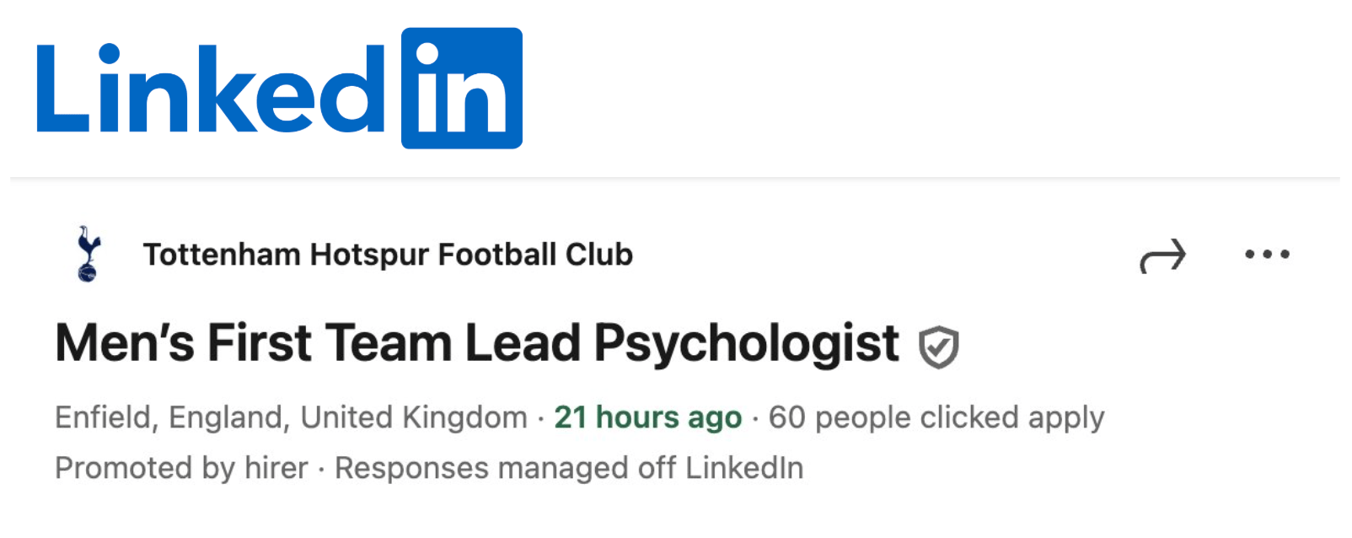
Task: Click the Tottenham Hotspur cockerel crest
Action: (x=87, y=254)
